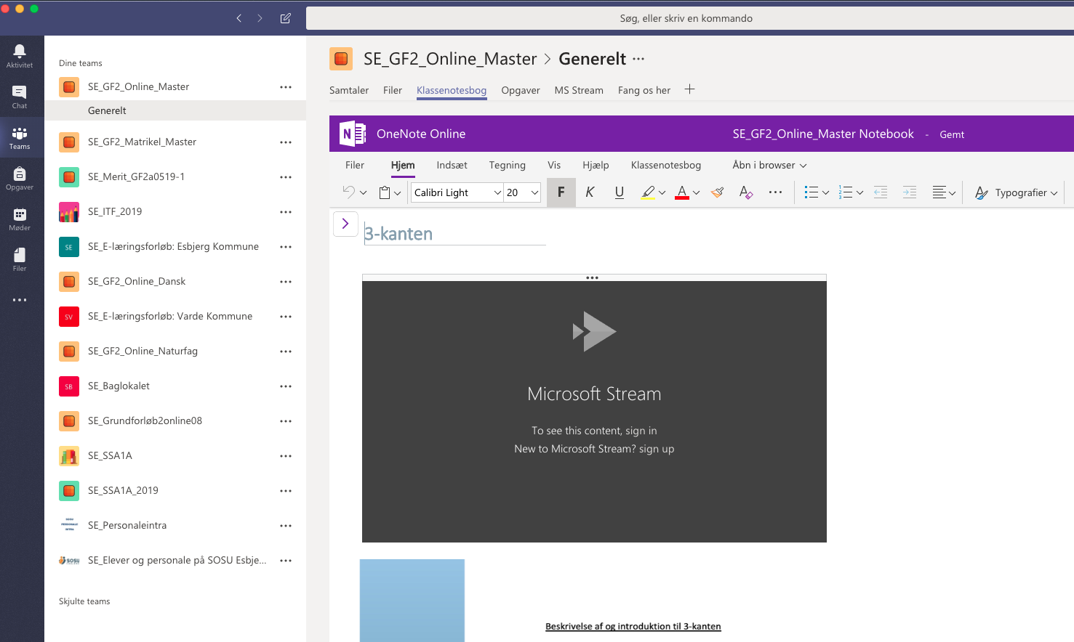Image resolution: width=1074 pixels, height=642 pixels.
Task: Open numbered list style dropdown arrow
Action: tap(859, 193)
